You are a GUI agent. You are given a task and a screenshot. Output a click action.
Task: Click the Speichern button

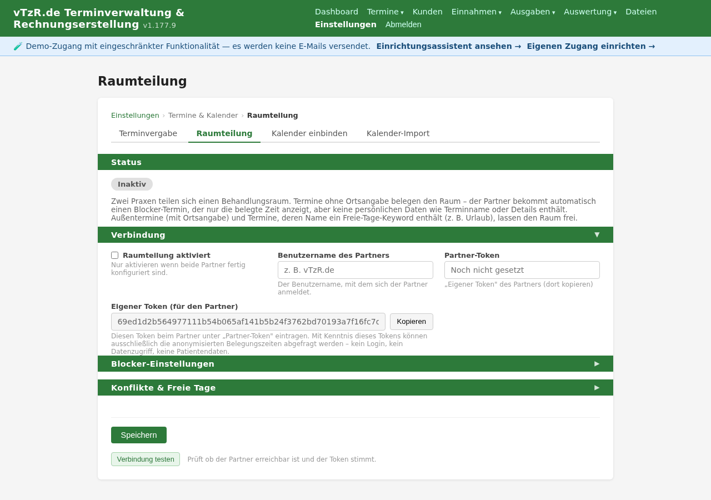[139, 435]
